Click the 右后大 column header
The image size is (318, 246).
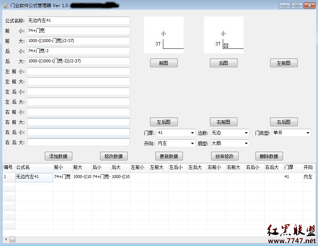(274, 168)
